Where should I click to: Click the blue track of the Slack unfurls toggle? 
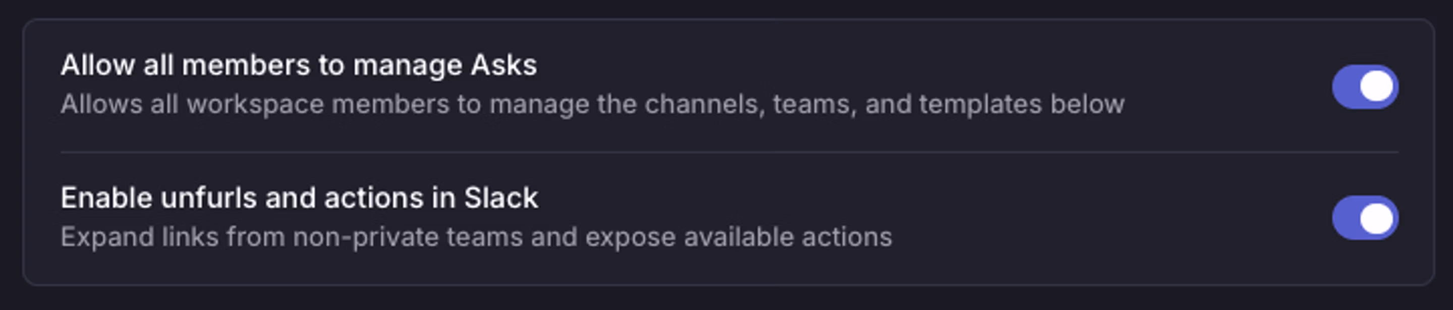(x=1345, y=218)
